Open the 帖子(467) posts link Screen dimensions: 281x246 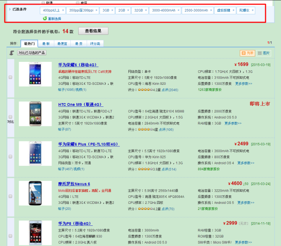66,169
